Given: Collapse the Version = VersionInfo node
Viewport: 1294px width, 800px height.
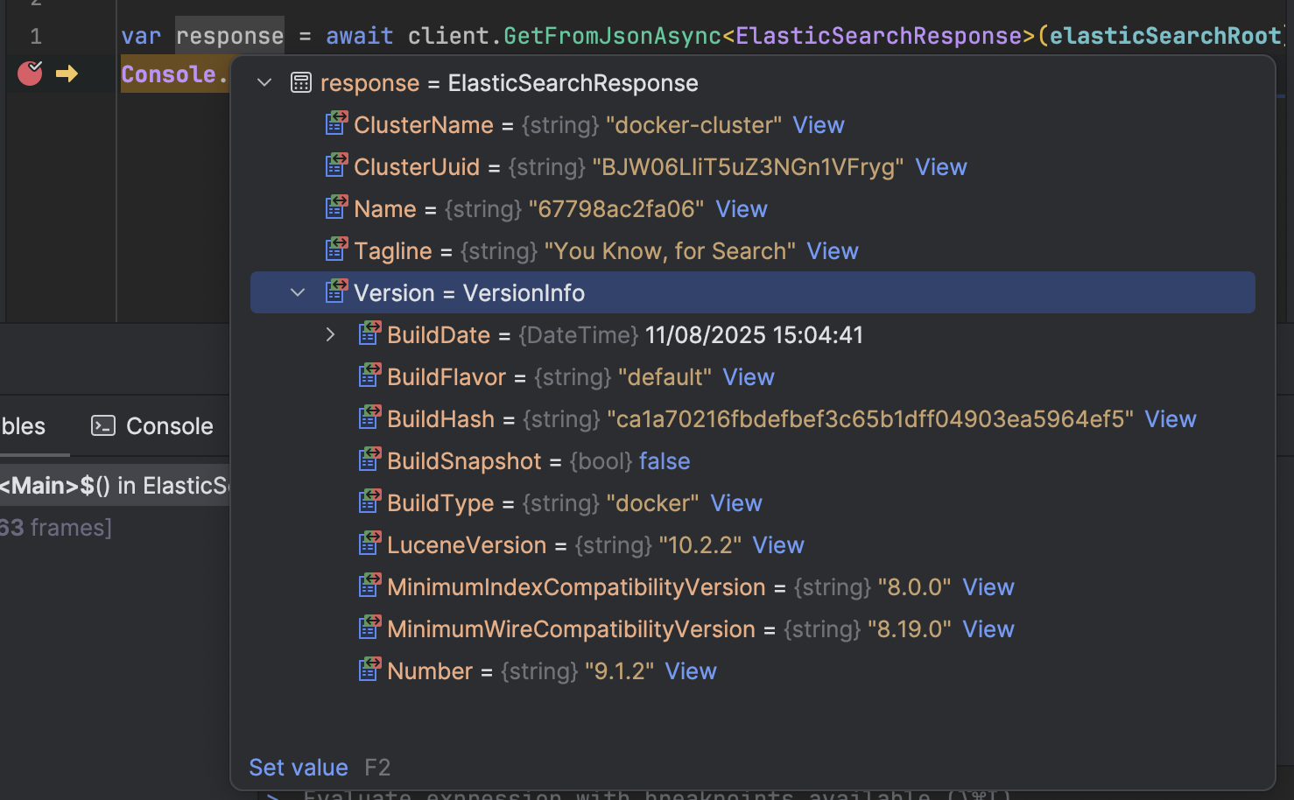Looking at the screenshot, I should click(x=298, y=291).
